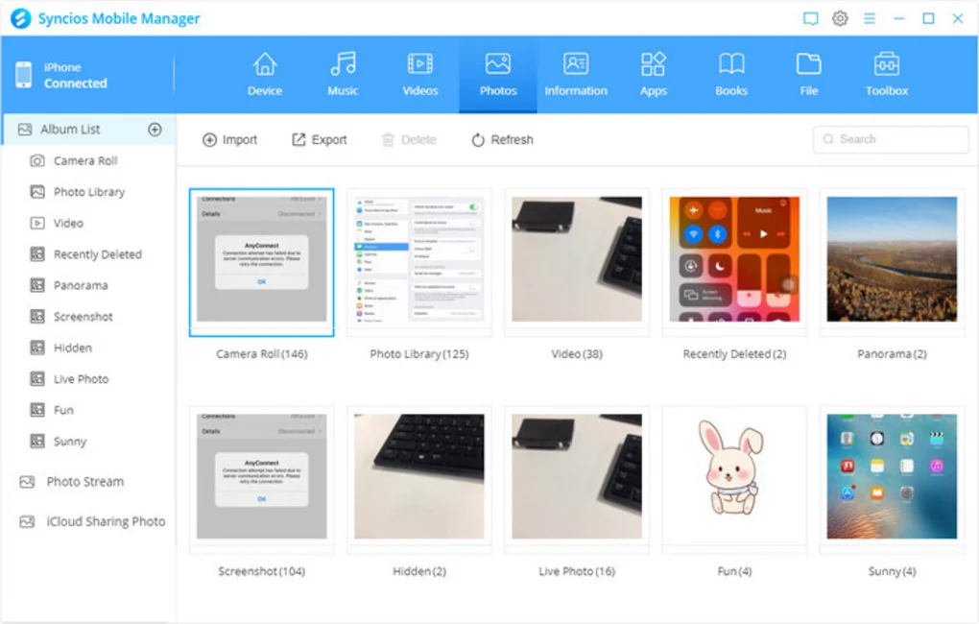The image size is (979, 624).
Task: Open the Books section
Action: 731,75
